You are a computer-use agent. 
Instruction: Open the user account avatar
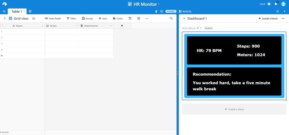(x=283, y=4)
